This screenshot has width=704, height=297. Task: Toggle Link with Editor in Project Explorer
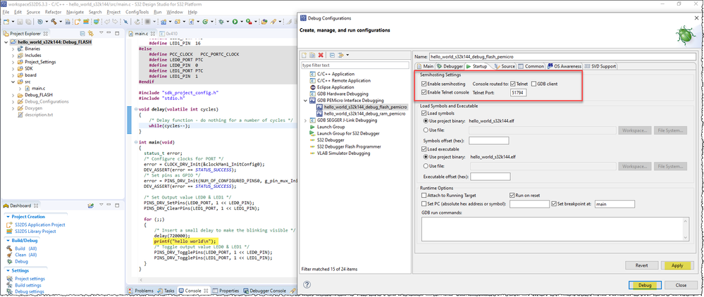tap(91, 33)
